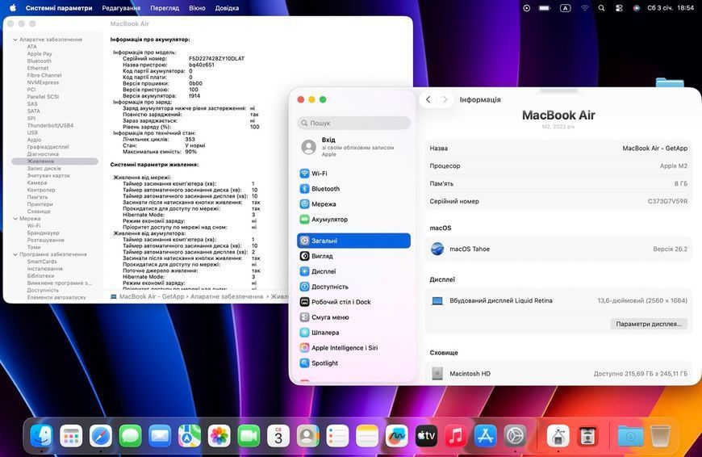Open Downloads folder stack in Dock

coord(630,435)
